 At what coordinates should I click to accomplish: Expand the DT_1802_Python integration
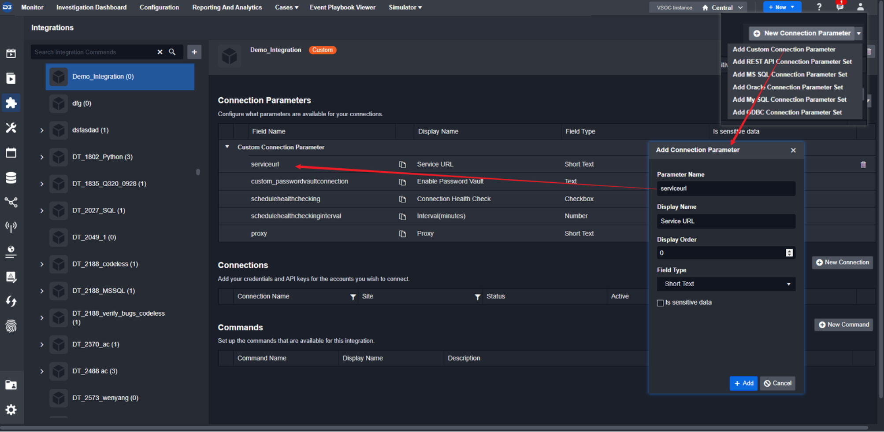pyautogui.click(x=42, y=157)
